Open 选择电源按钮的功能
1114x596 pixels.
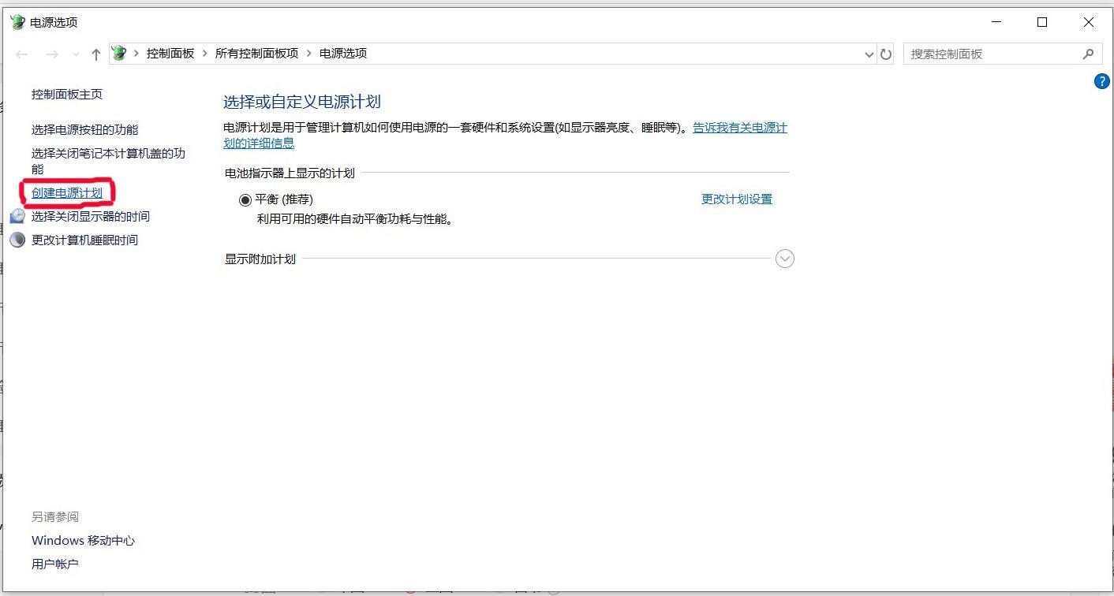click(84, 129)
